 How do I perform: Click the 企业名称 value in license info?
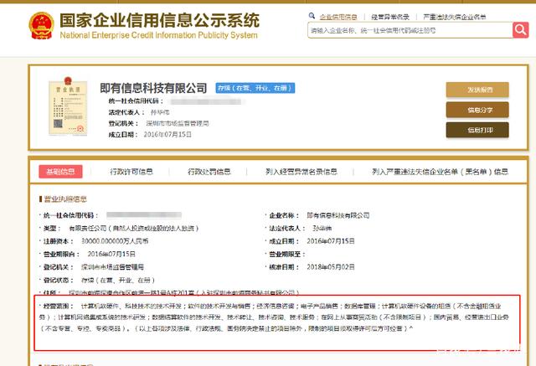tap(338, 215)
